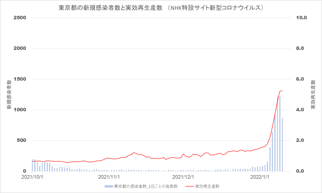Click the red line color key in legend

[x=189, y=186]
